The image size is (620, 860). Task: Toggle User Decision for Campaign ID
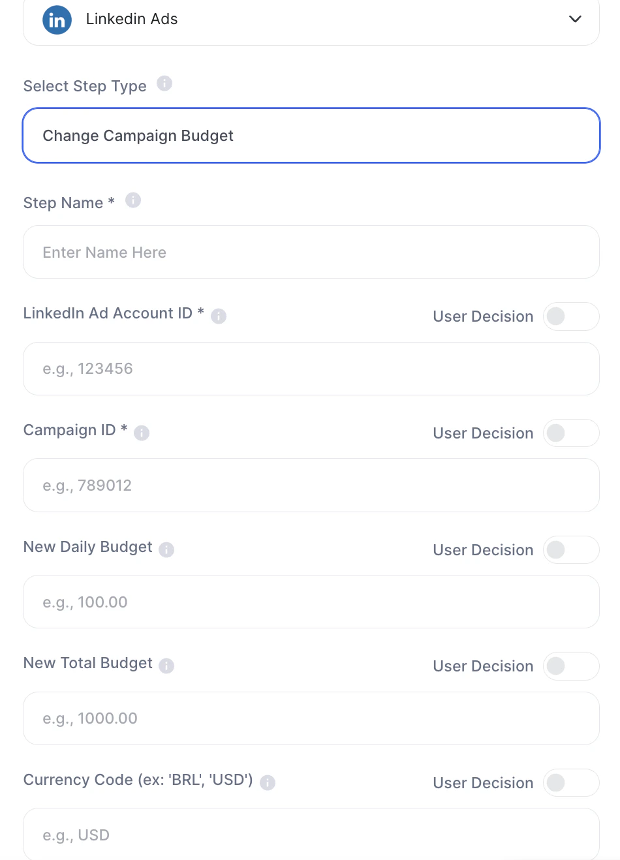tap(570, 433)
